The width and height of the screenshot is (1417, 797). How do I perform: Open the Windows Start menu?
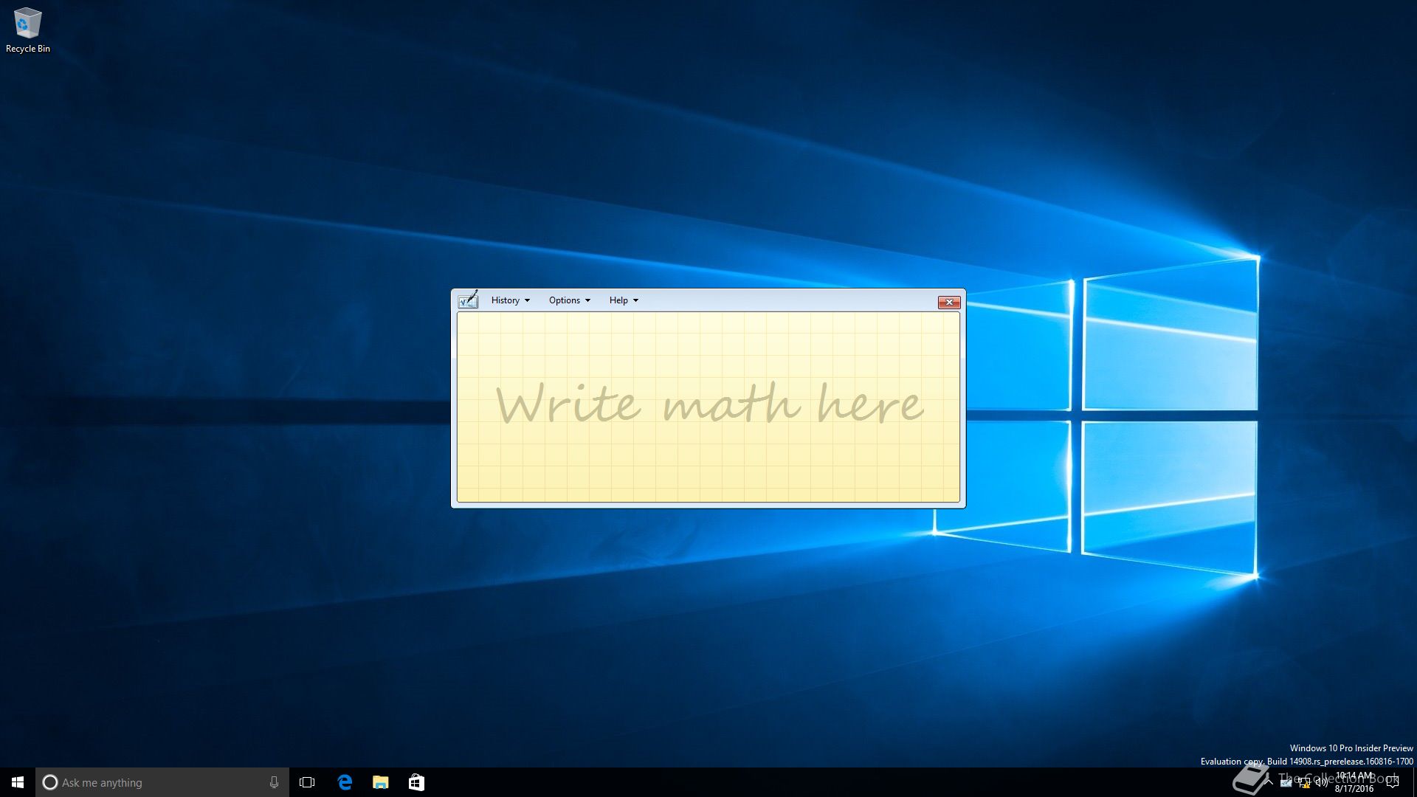tap(18, 782)
